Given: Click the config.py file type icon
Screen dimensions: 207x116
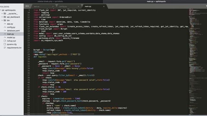Looking at the screenshot, I should point(5,27).
